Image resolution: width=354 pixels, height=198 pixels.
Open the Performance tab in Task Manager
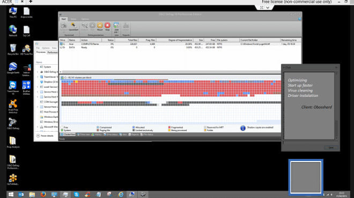pyautogui.click(x=53, y=52)
